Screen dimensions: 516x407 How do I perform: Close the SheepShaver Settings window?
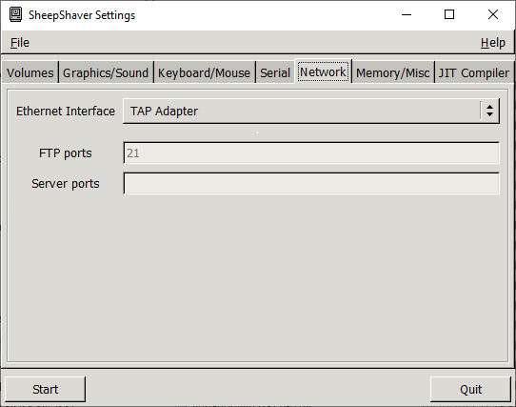click(x=493, y=15)
